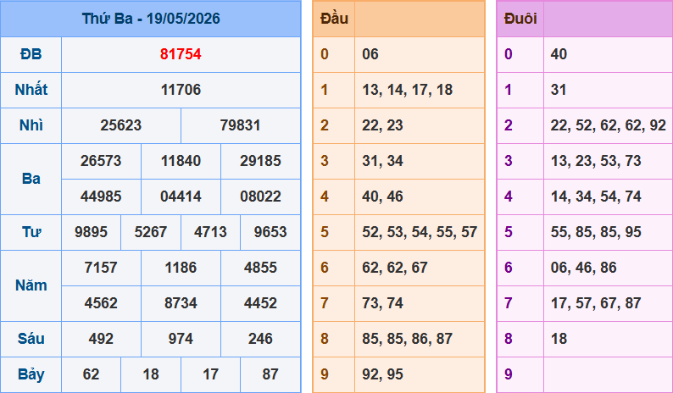Click the Sáu row label
The width and height of the screenshot is (673, 393).
coord(31,339)
